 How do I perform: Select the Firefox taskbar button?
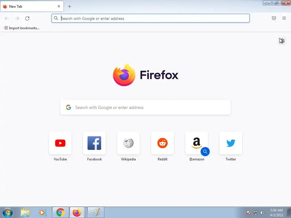77,212
